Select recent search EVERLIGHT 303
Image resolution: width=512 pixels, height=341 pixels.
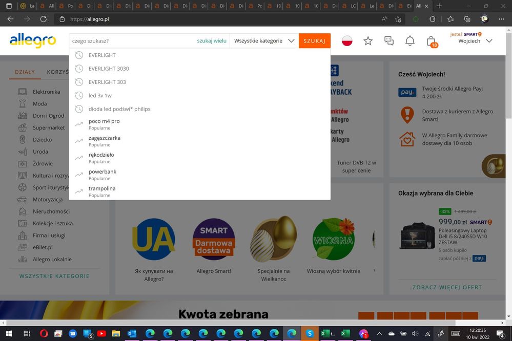199,82
